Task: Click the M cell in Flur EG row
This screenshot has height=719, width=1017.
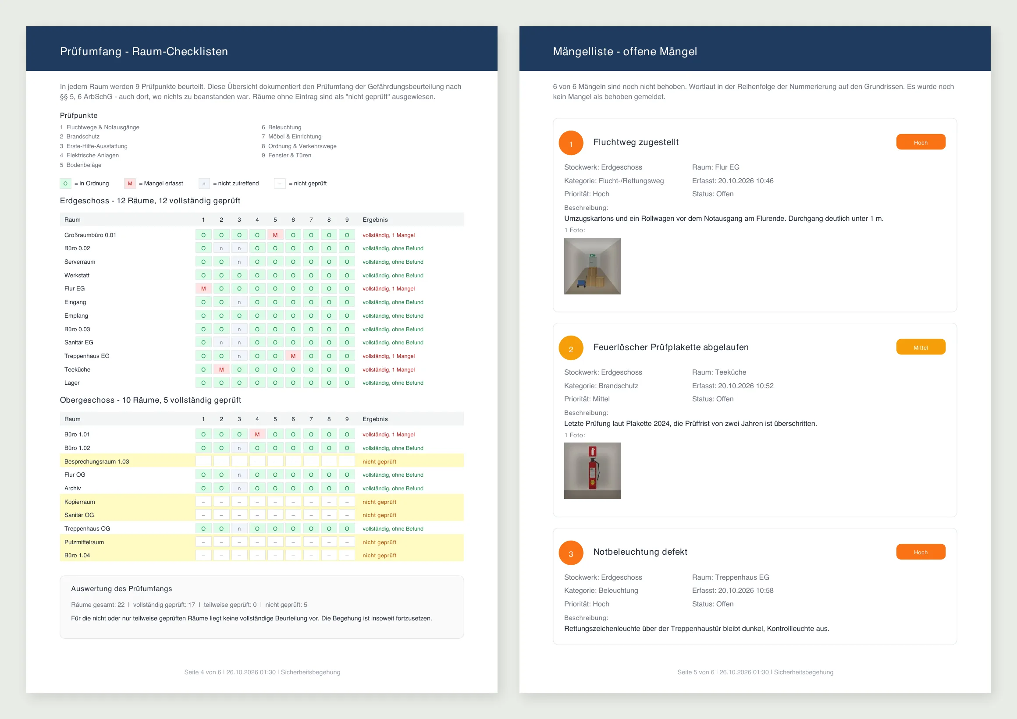Action: (x=203, y=289)
